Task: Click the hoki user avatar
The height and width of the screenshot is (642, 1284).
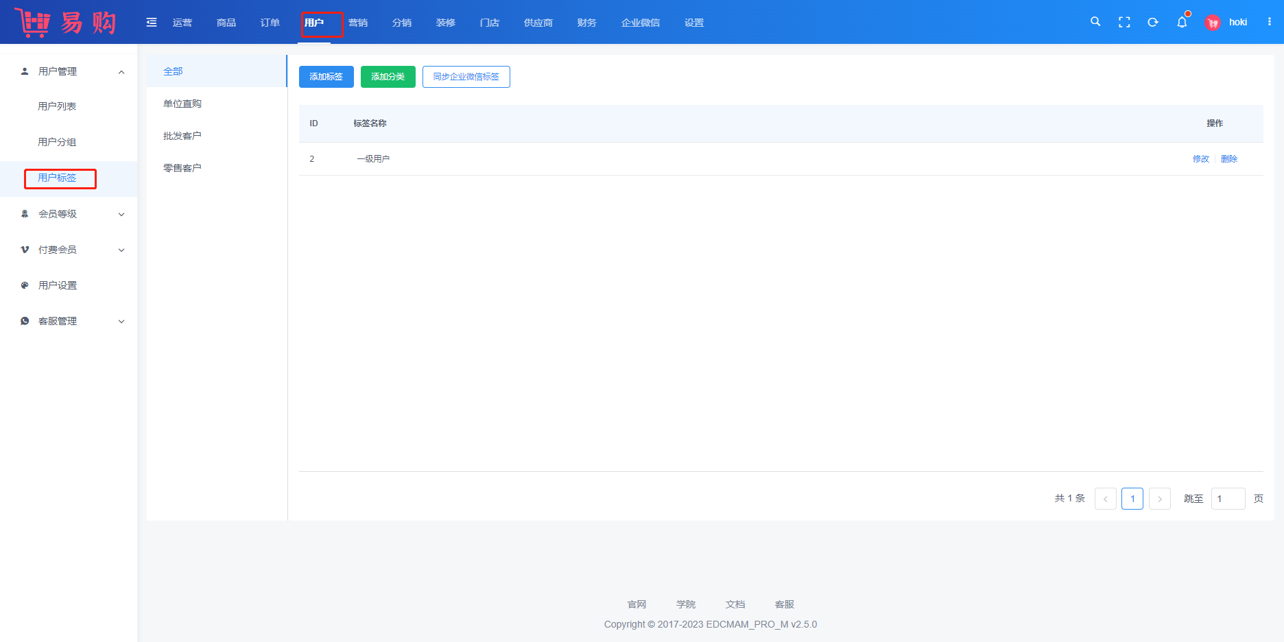Action: [x=1213, y=23]
